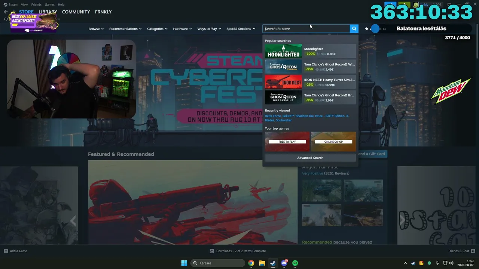Click the orange app icon in the system tray
The height and width of the screenshot is (269, 479).
click(421, 263)
